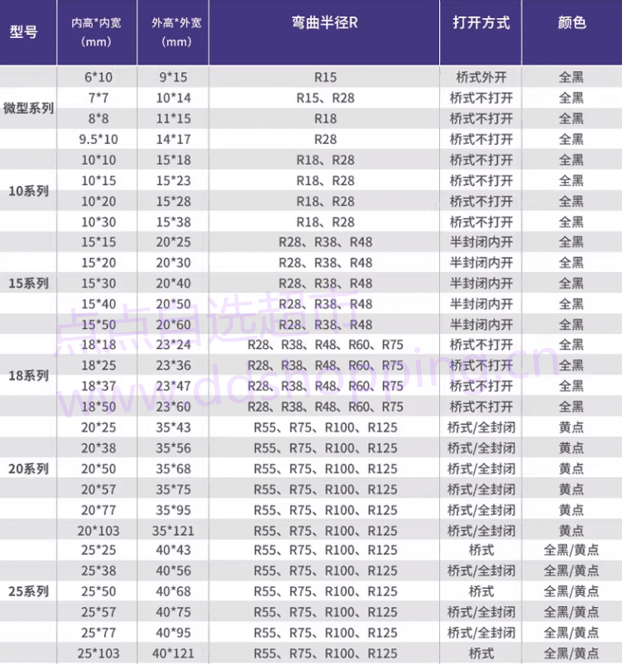Screen dimensions: 622x664
Task: Select the '18系列' series label
Action: pyautogui.click(x=28, y=375)
